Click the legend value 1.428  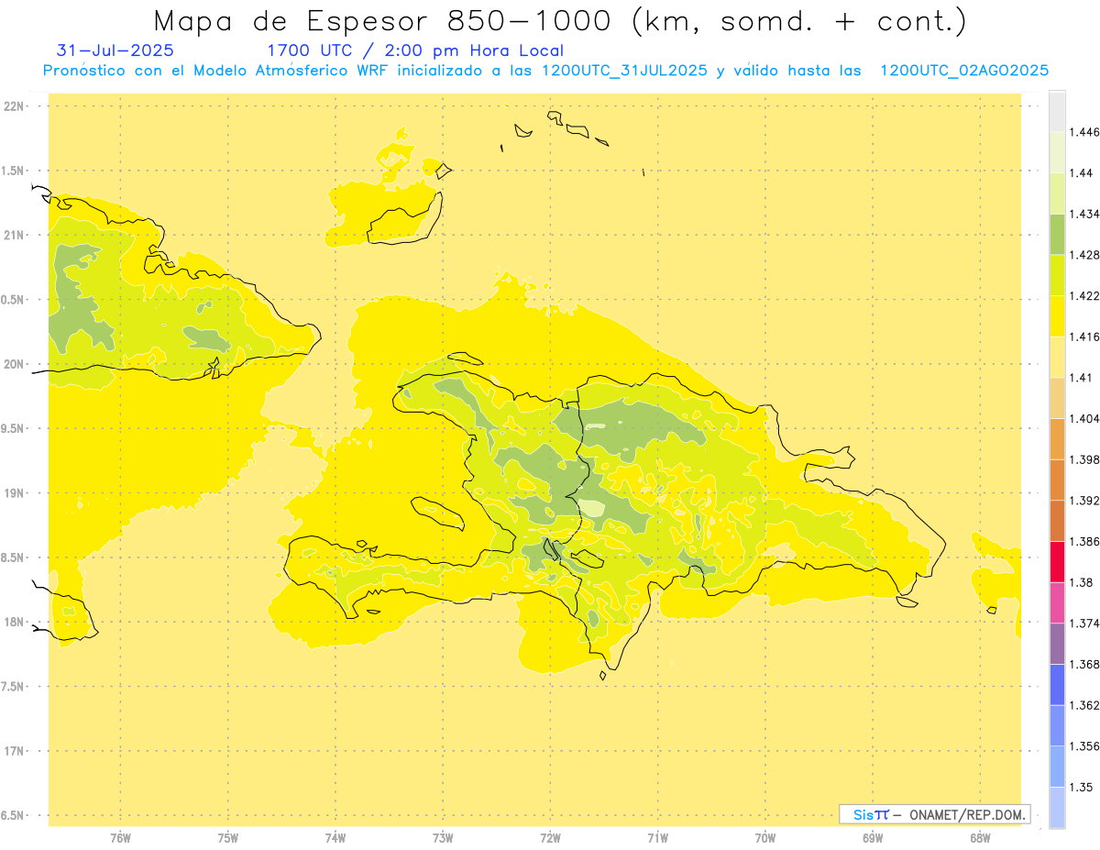click(1085, 255)
